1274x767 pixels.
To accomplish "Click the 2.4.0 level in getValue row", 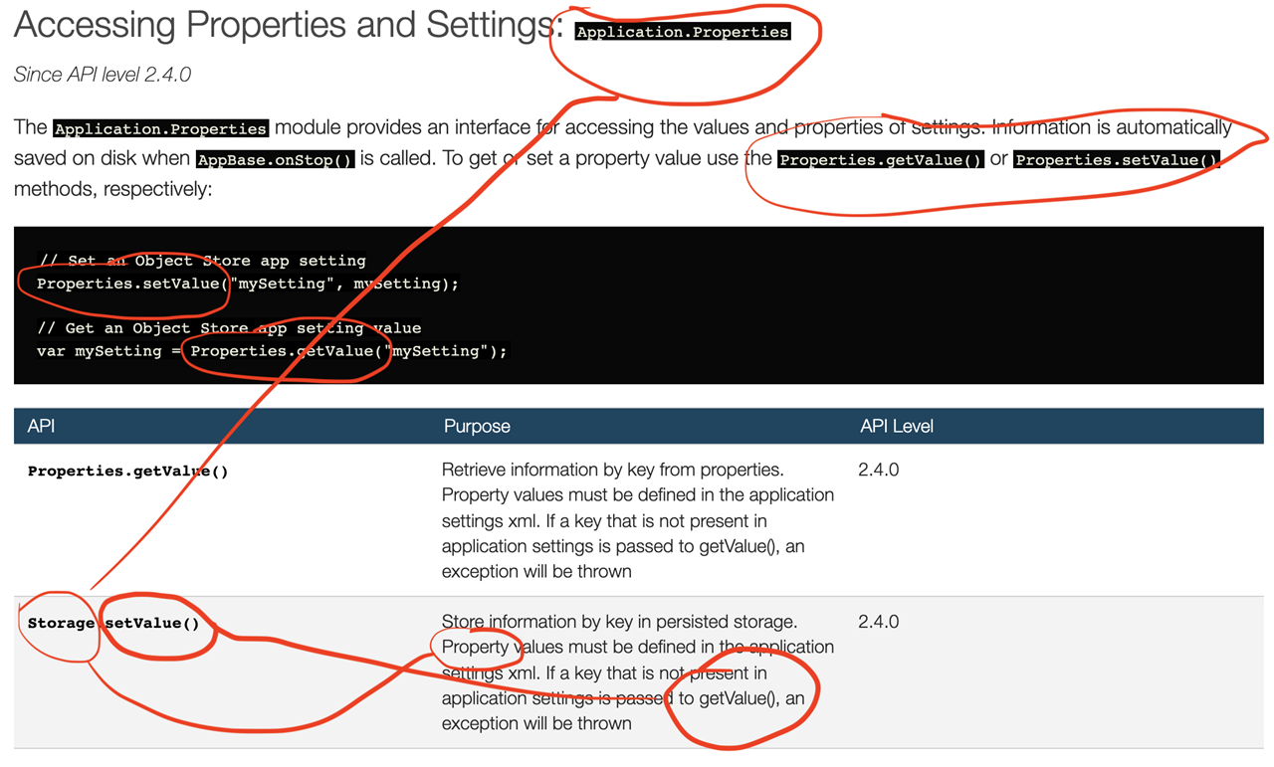I will click(879, 470).
